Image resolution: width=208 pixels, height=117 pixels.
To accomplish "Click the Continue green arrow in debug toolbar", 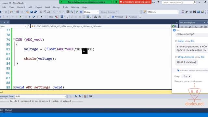I will pos(20,17).
